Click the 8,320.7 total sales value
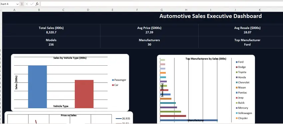Image resolution: width=283 pixels, height=124 pixels. point(51,32)
